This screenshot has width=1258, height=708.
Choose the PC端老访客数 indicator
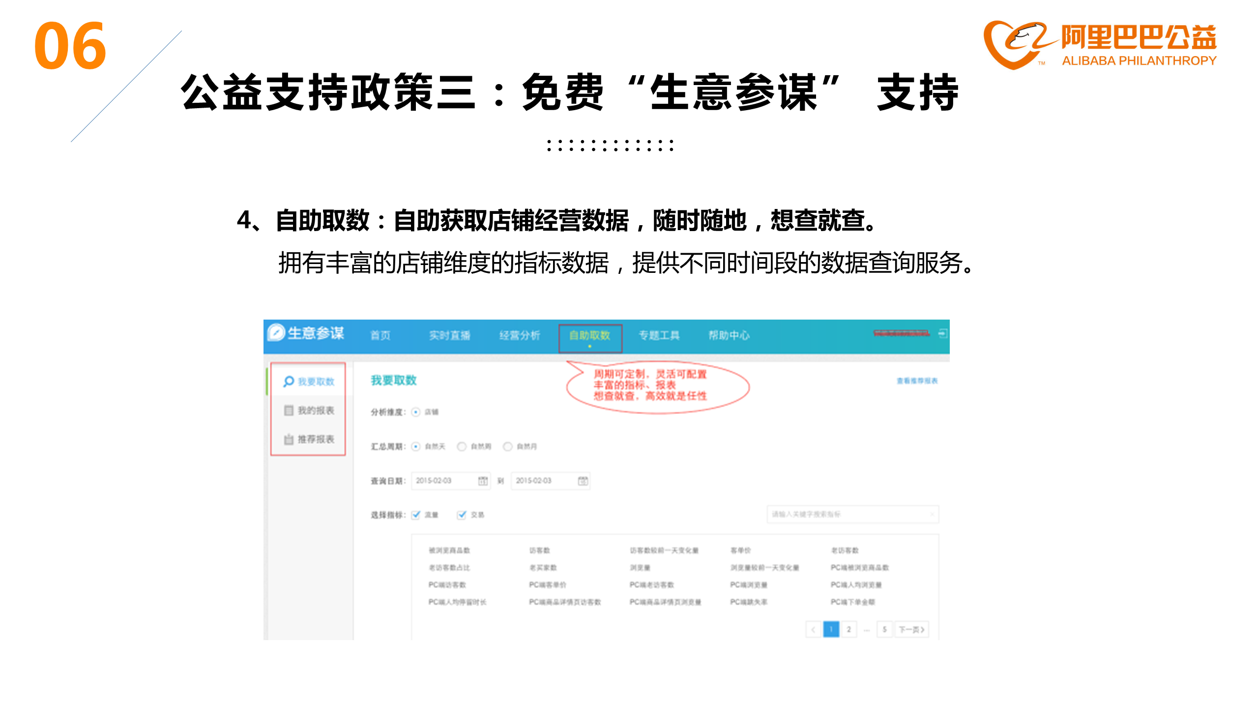tap(651, 585)
